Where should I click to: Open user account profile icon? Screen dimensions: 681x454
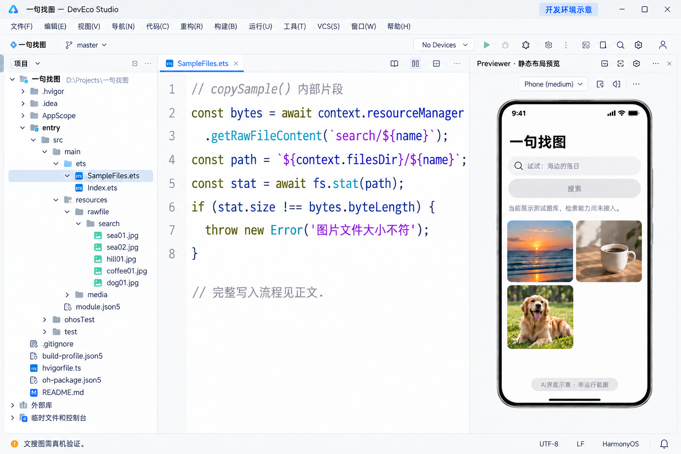coord(663,45)
